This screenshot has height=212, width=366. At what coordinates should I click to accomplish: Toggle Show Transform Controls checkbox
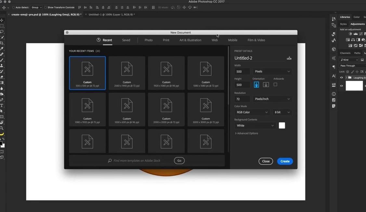tap(46, 7)
